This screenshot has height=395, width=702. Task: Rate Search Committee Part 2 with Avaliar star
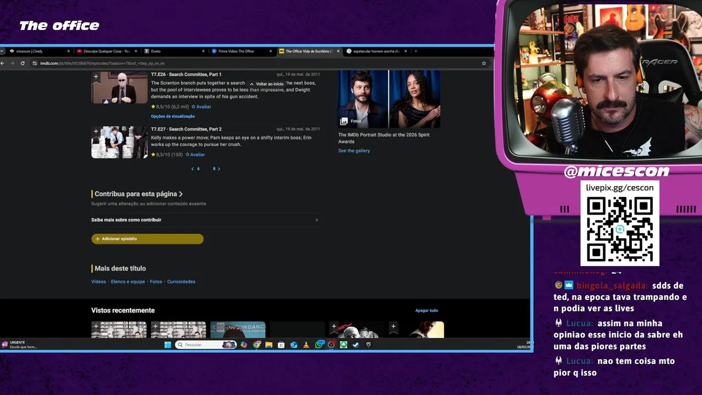[195, 155]
